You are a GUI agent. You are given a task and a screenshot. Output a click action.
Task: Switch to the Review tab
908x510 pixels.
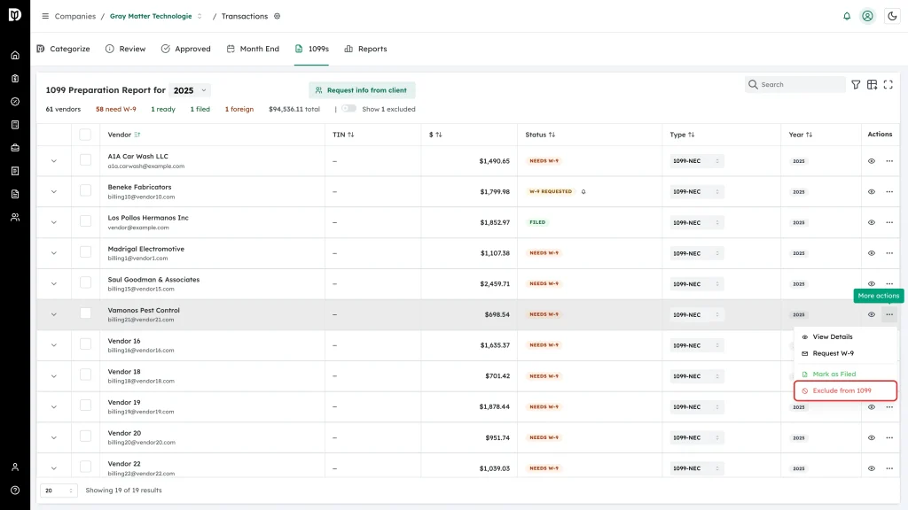126,49
